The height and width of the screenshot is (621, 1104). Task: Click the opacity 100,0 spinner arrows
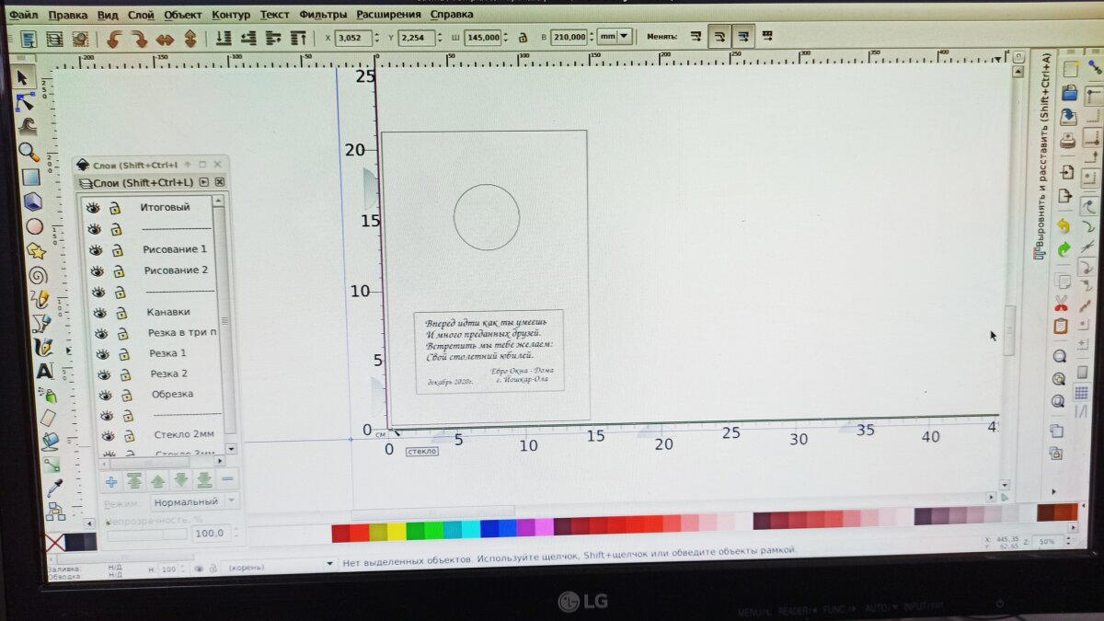tap(236, 533)
